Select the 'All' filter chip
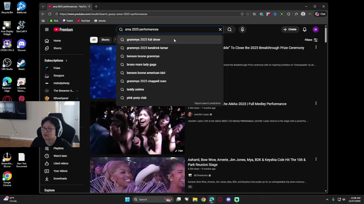Image resolution: width=364 pixels, height=204 pixels. click(94, 40)
